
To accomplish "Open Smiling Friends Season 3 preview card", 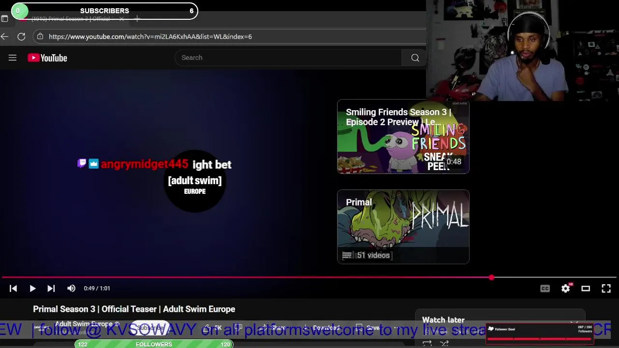I will pyautogui.click(x=403, y=136).
